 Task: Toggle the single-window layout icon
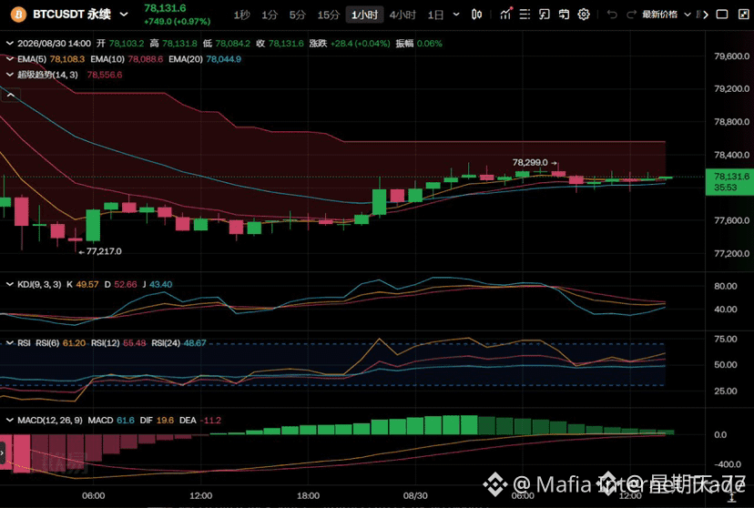722,15
